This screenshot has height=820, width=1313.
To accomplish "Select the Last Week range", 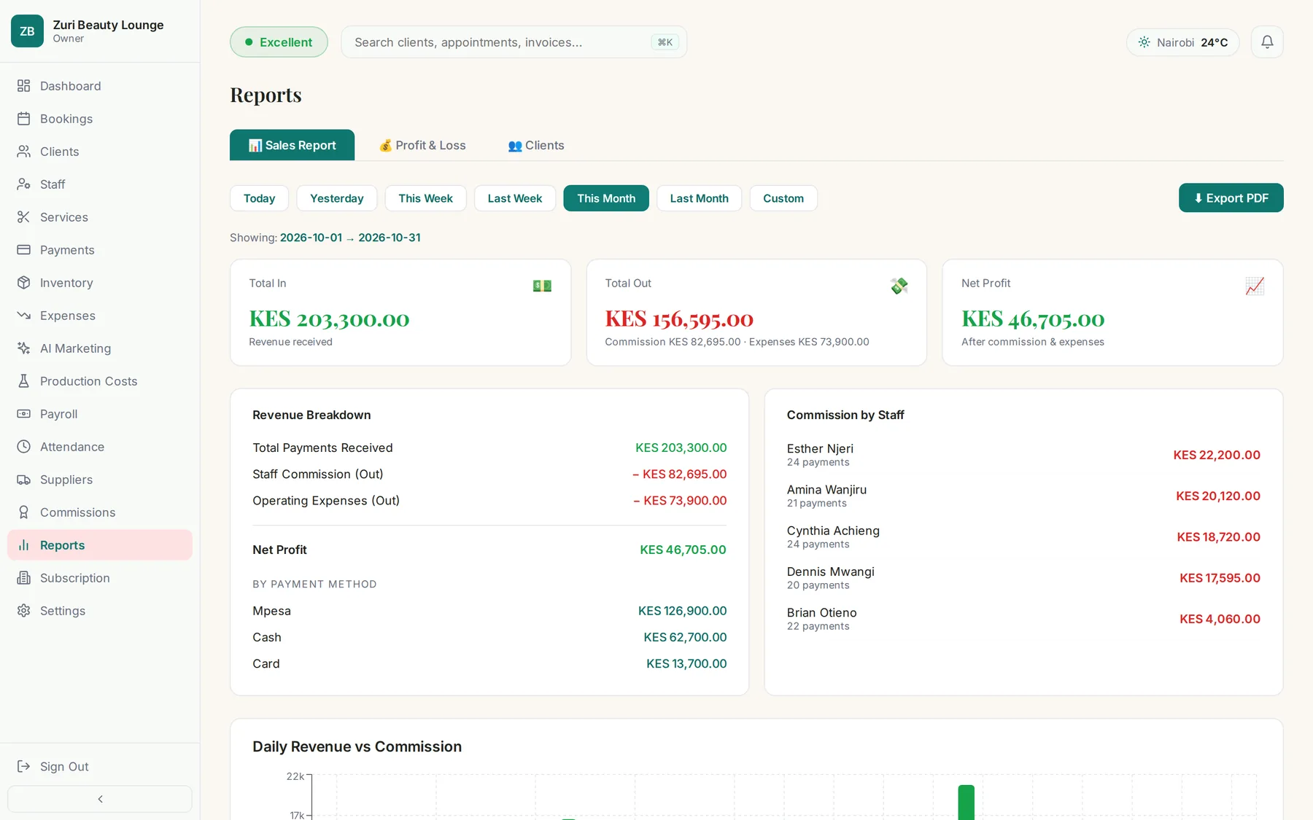I will coord(515,198).
